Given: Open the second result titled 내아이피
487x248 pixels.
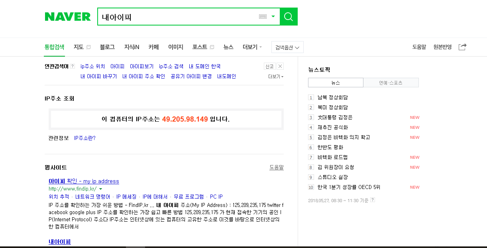Looking at the screenshot, I should click(60, 242).
